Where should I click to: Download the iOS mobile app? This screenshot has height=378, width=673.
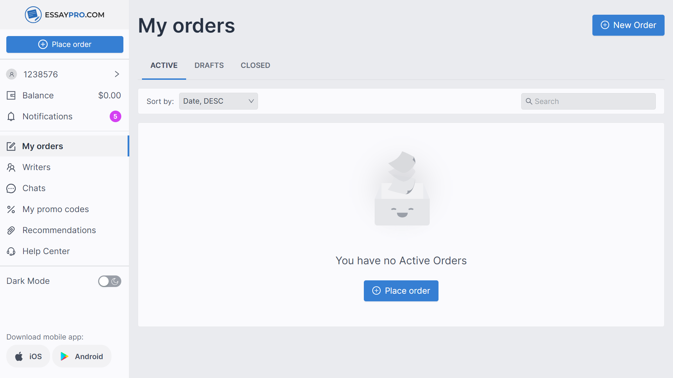pos(28,356)
